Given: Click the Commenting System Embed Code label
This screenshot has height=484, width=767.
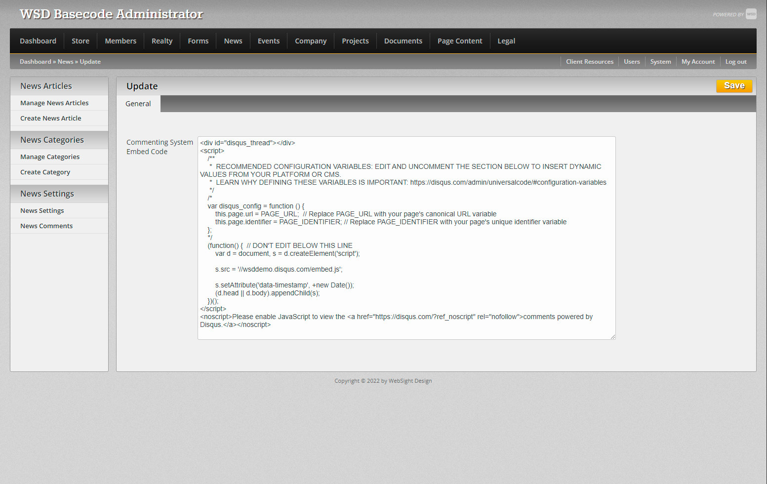Looking at the screenshot, I should (x=160, y=147).
